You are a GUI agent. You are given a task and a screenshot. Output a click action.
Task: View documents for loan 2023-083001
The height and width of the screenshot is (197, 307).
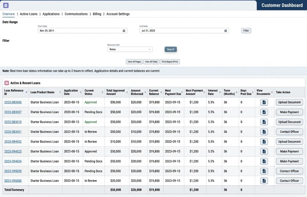tap(264, 132)
